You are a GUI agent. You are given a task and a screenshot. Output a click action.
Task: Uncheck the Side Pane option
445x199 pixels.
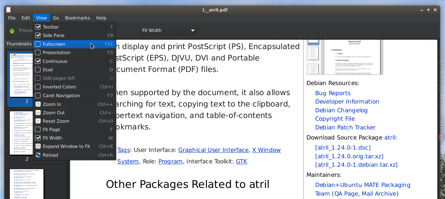[38, 35]
